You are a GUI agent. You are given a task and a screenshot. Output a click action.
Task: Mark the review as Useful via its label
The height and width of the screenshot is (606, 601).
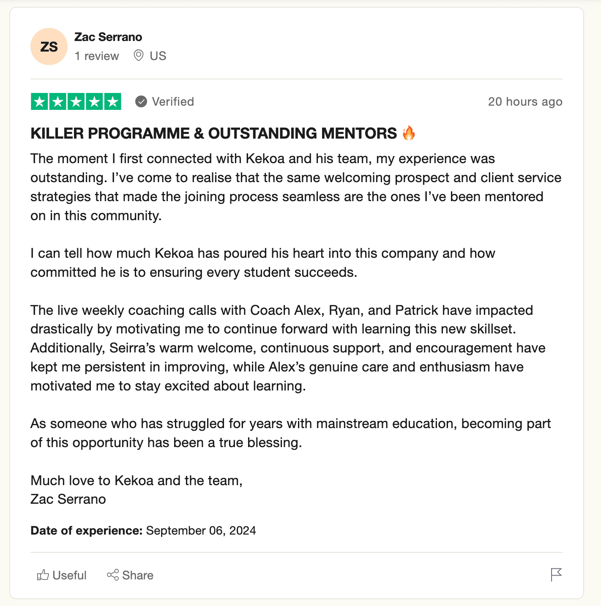(69, 576)
